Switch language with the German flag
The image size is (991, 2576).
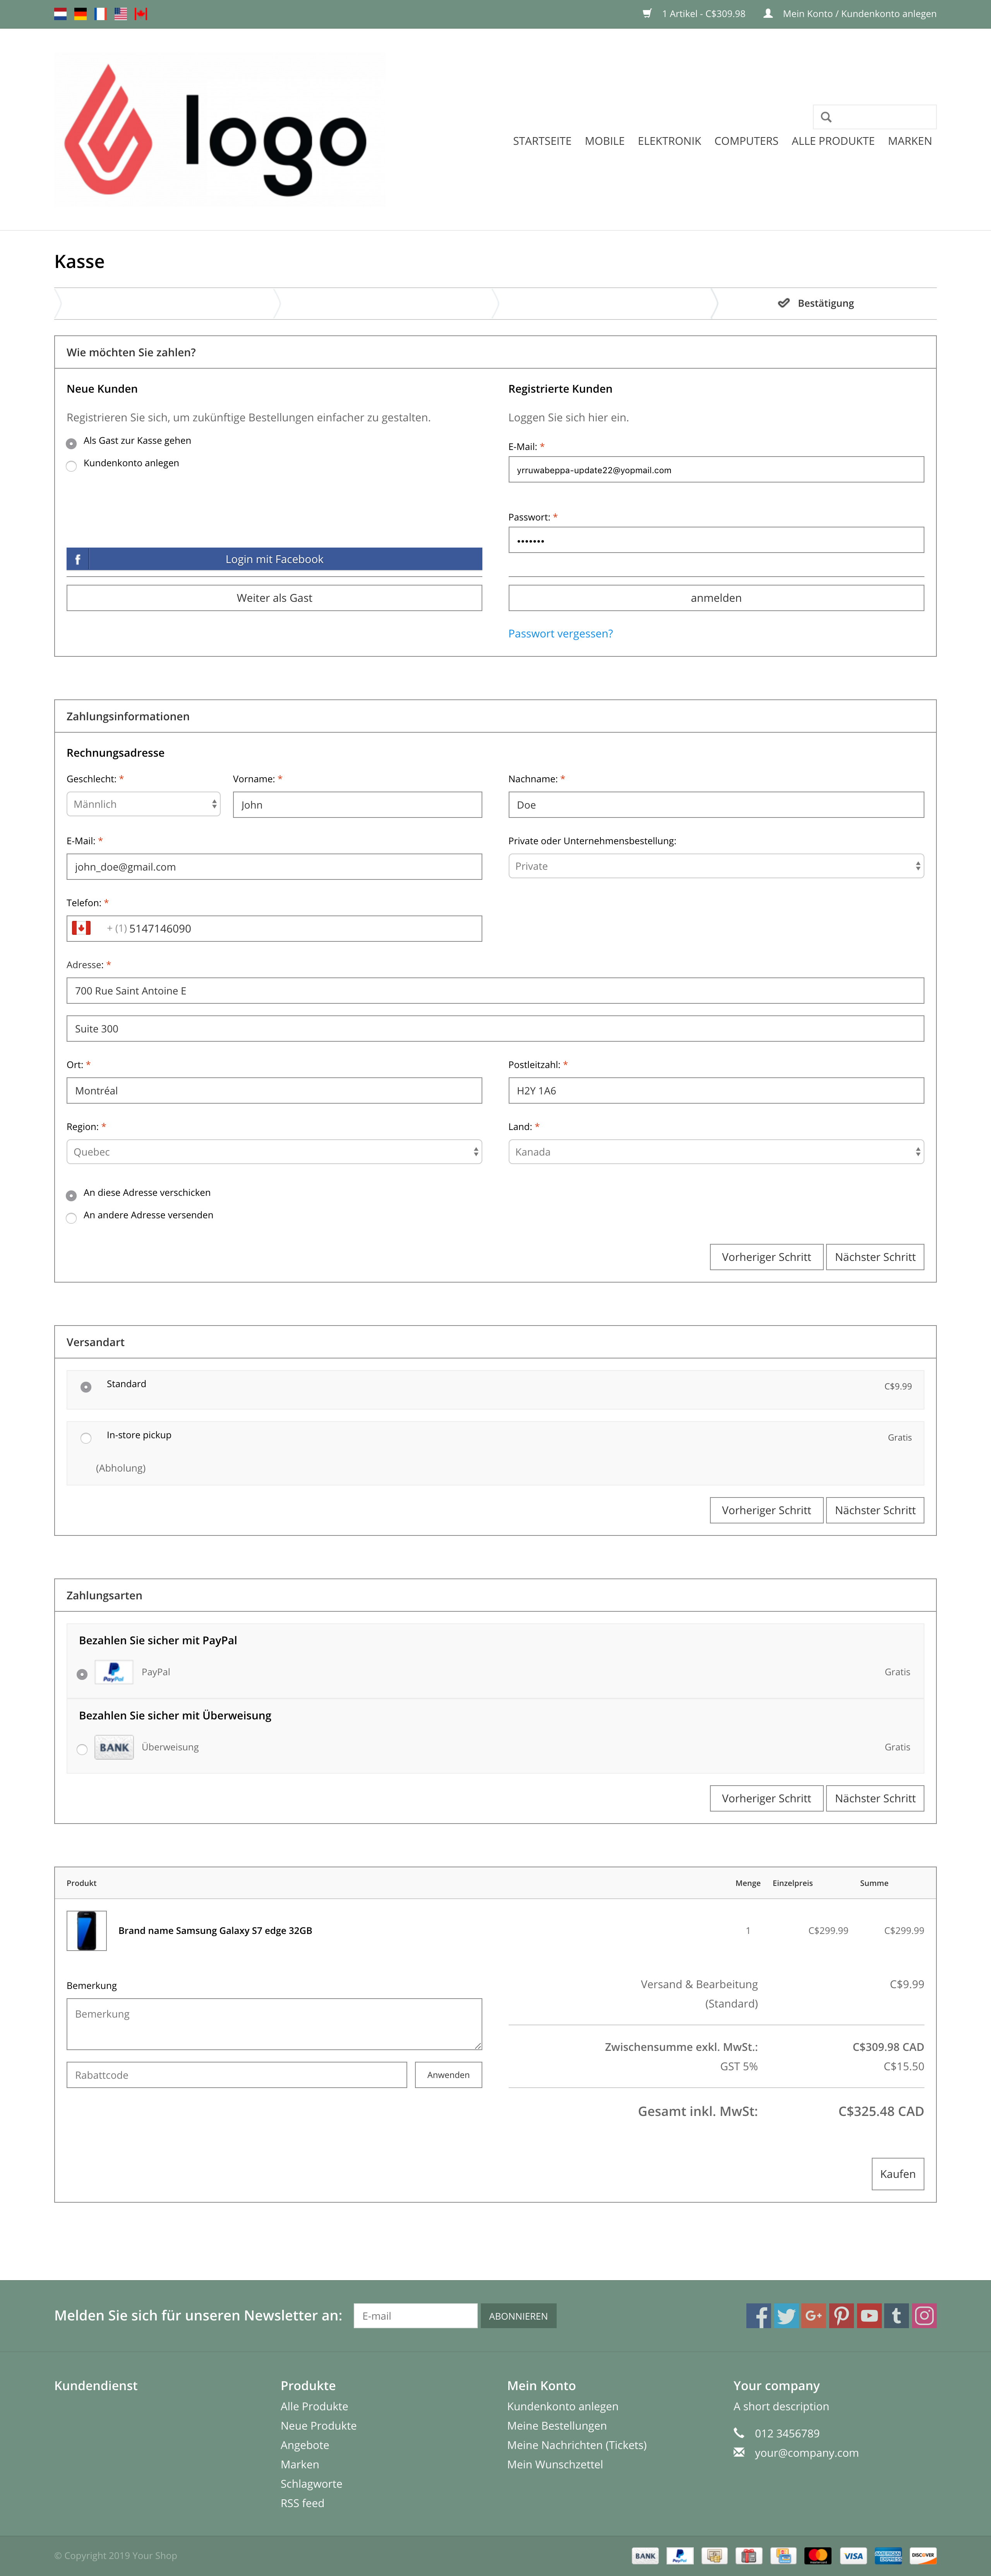80,14
